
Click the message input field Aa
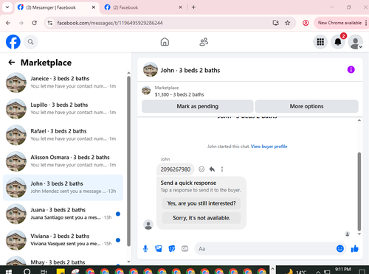point(265,249)
